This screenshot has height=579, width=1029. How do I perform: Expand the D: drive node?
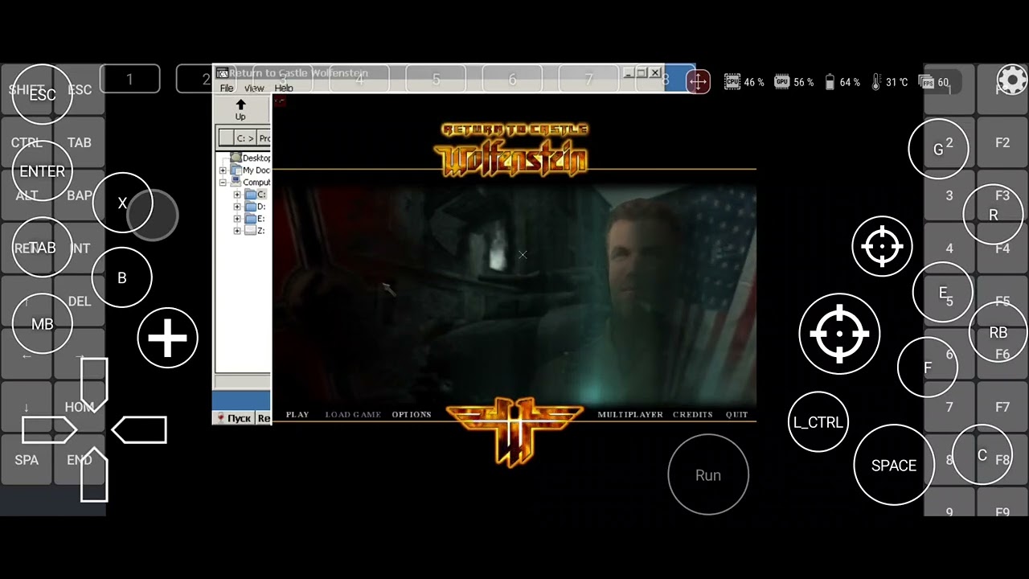pyautogui.click(x=237, y=207)
